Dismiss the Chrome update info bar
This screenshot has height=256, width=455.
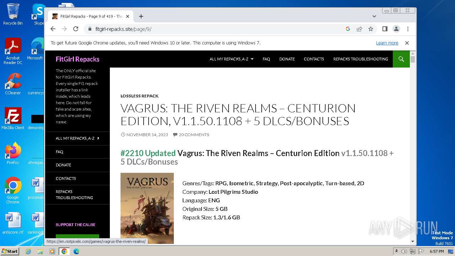tap(407, 43)
